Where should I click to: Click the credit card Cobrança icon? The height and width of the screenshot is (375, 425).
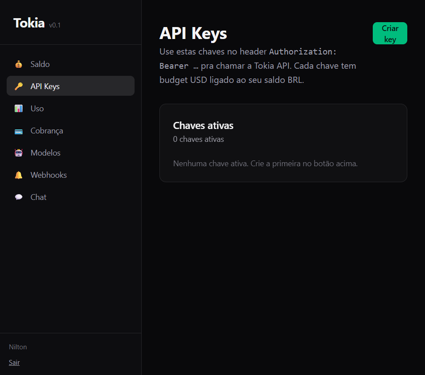(x=19, y=132)
